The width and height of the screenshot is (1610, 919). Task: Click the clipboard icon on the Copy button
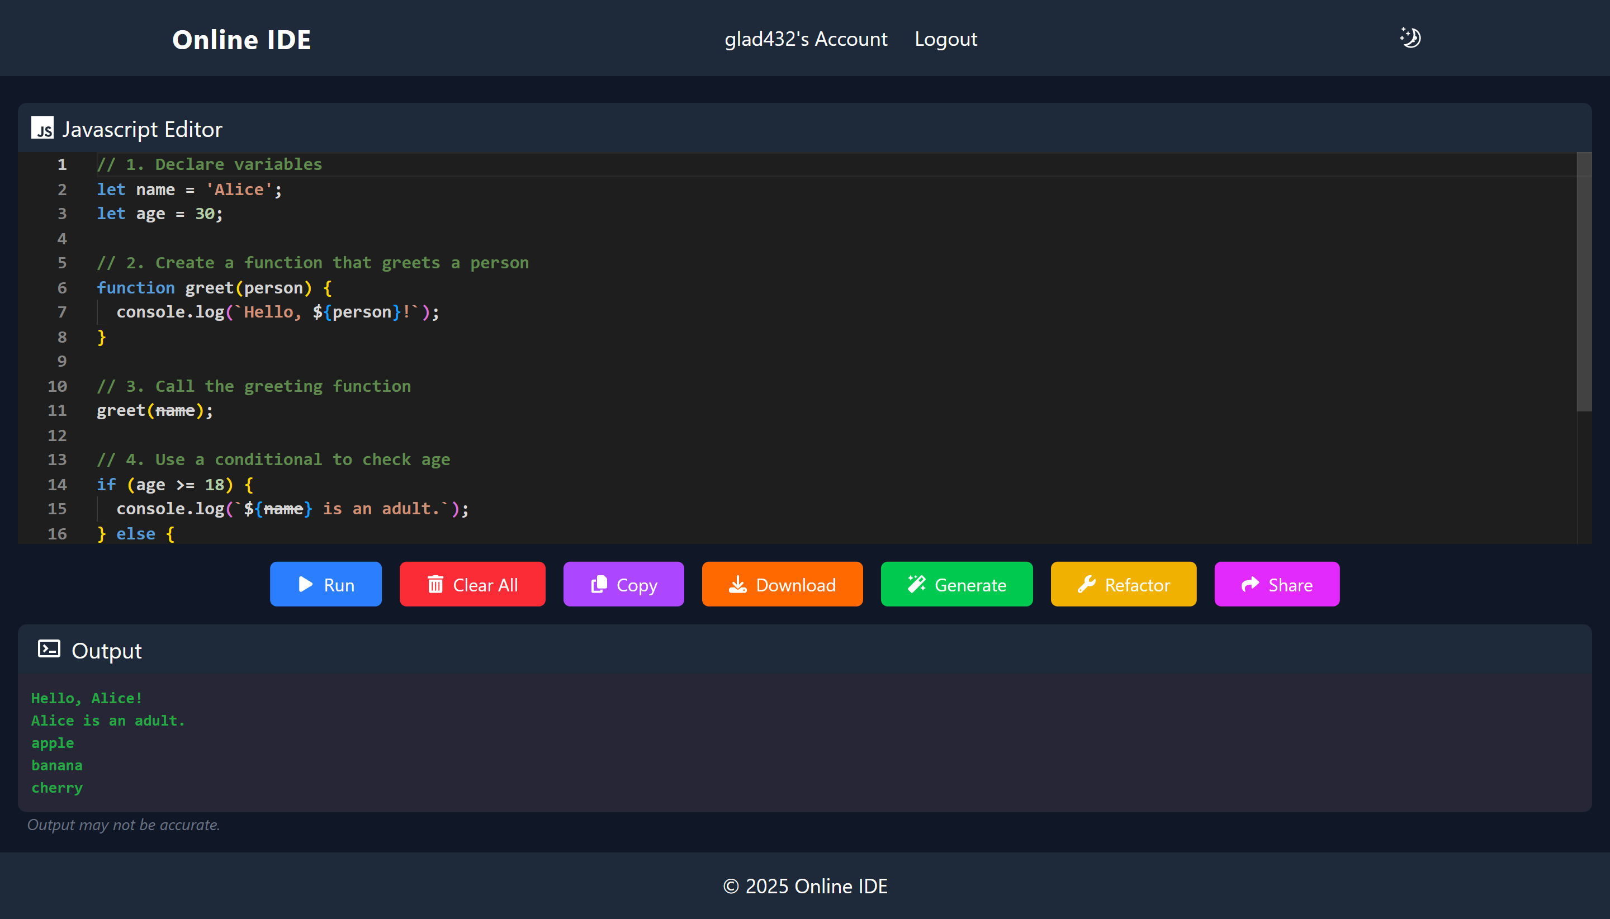click(x=599, y=585)
